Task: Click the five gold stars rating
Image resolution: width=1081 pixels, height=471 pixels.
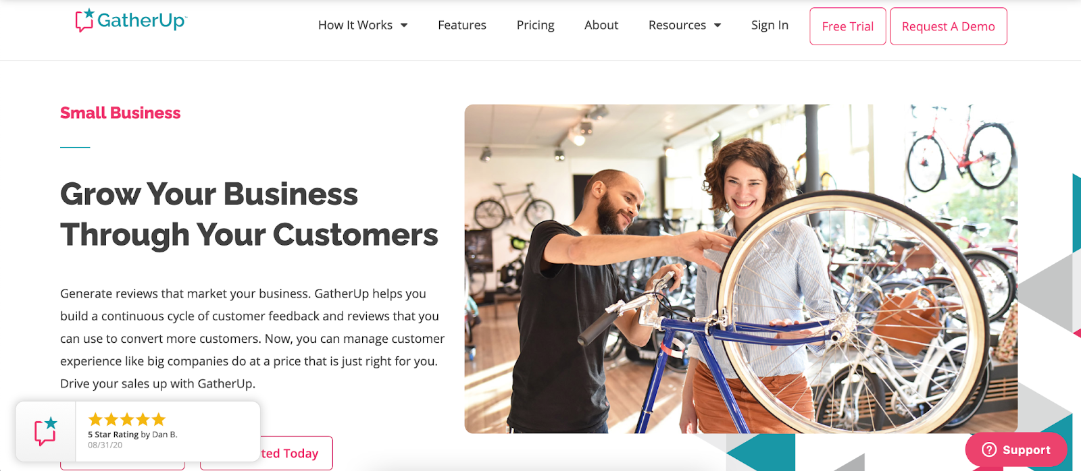Action: point(127,419)
